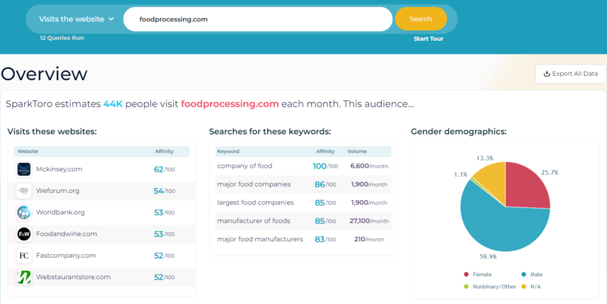Click the Worldbank.org globe icon
This screenshot has height=304, width=607.
[24, 212]
